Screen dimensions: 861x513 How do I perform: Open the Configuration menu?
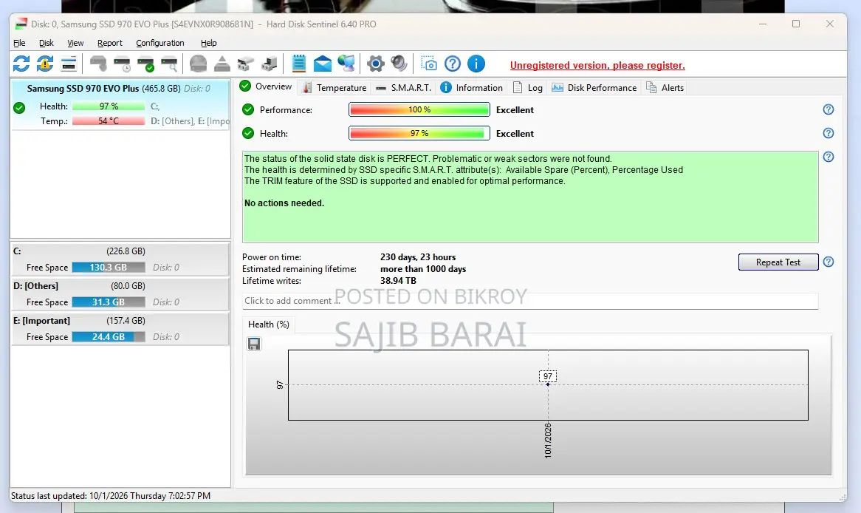[x=159, y=43]
